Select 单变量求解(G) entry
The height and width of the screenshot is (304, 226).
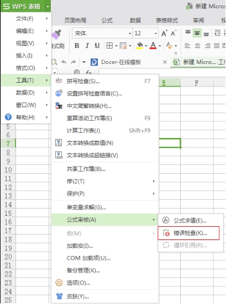[x=105, y=207]
